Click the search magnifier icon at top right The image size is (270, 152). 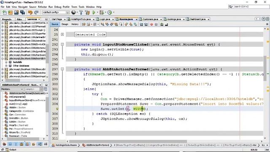tap(230, 7)
